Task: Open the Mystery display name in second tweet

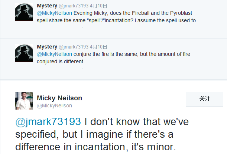Action: 47,47
